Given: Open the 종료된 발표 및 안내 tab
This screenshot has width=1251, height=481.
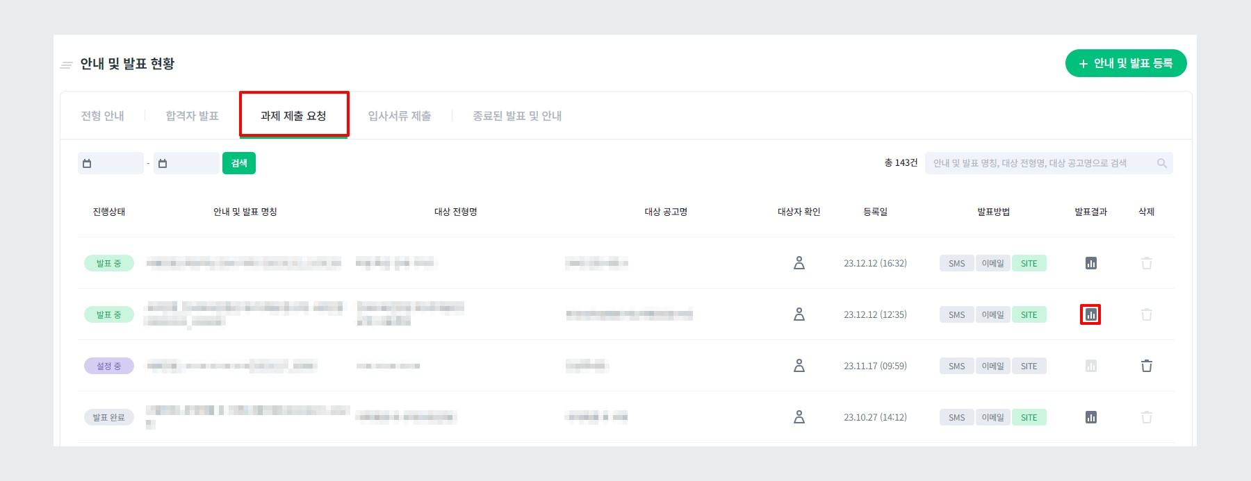Looking at the screenshot, I should point(516,116).
